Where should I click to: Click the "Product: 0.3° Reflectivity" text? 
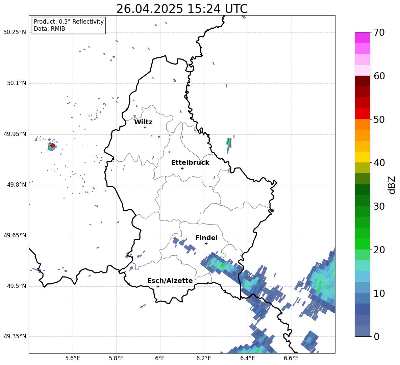[x=69, y=22]
